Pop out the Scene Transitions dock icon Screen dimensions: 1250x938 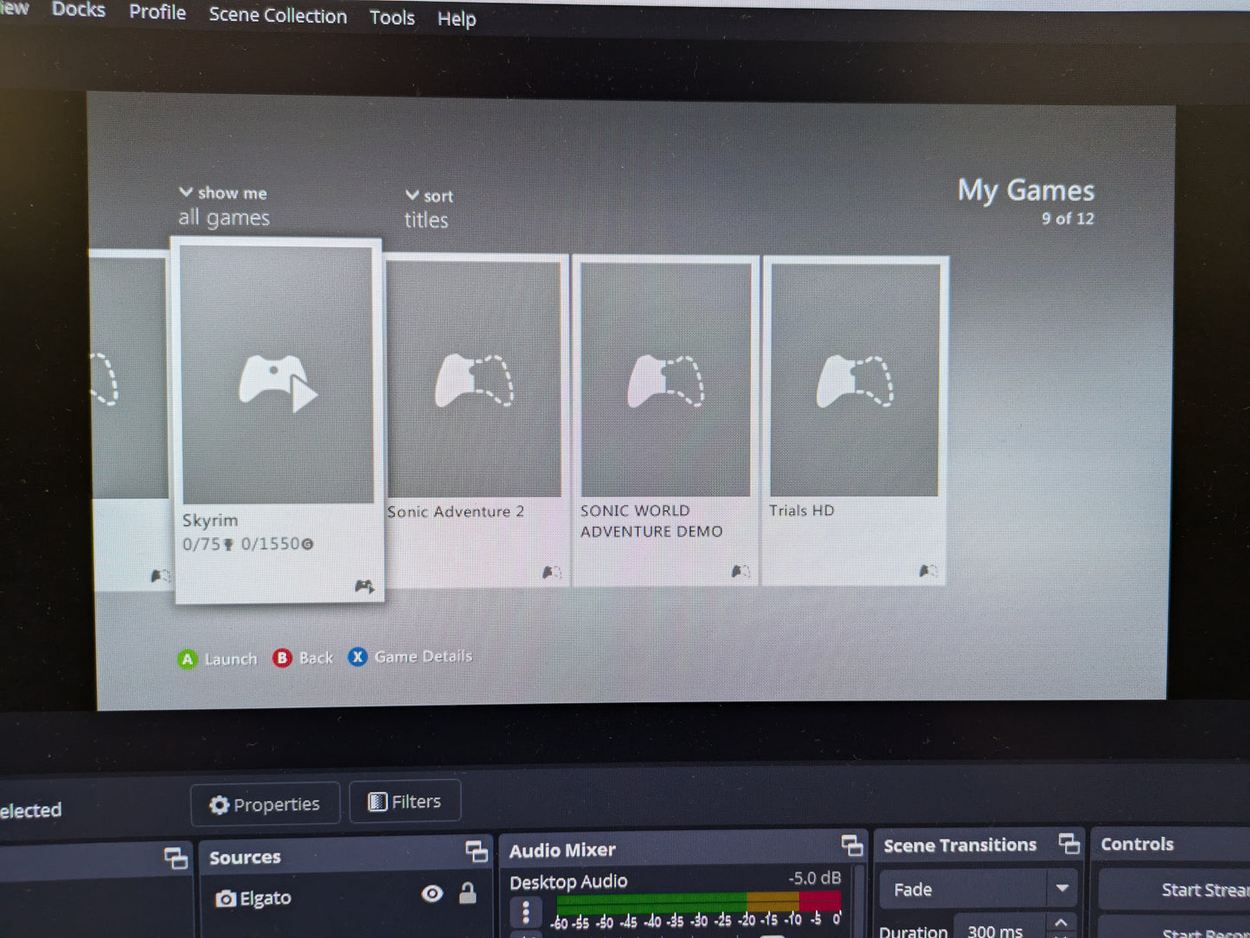[1069, 843]
